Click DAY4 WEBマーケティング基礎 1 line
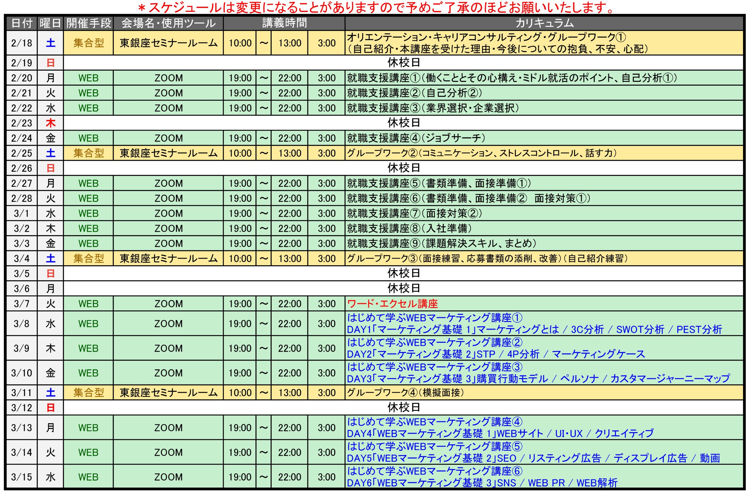Image resolution: width=748 pixels, height=495 pixels. (x=500, y=433)
